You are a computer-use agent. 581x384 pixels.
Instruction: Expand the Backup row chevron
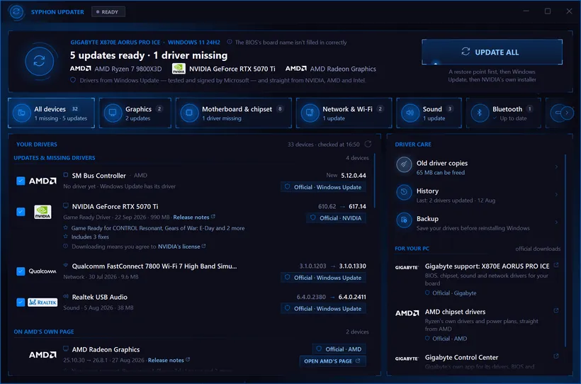coord(556,222)
